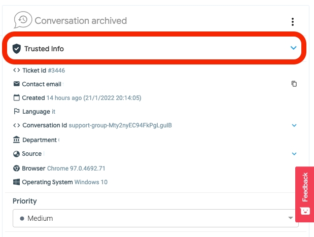The height and width of the screenshot is (237, 314).
Task: Click the Chrome browser icon
Action: click(x=17, y=168)
